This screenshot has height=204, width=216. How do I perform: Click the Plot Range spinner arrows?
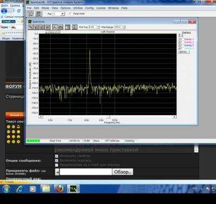pos(124,27)
